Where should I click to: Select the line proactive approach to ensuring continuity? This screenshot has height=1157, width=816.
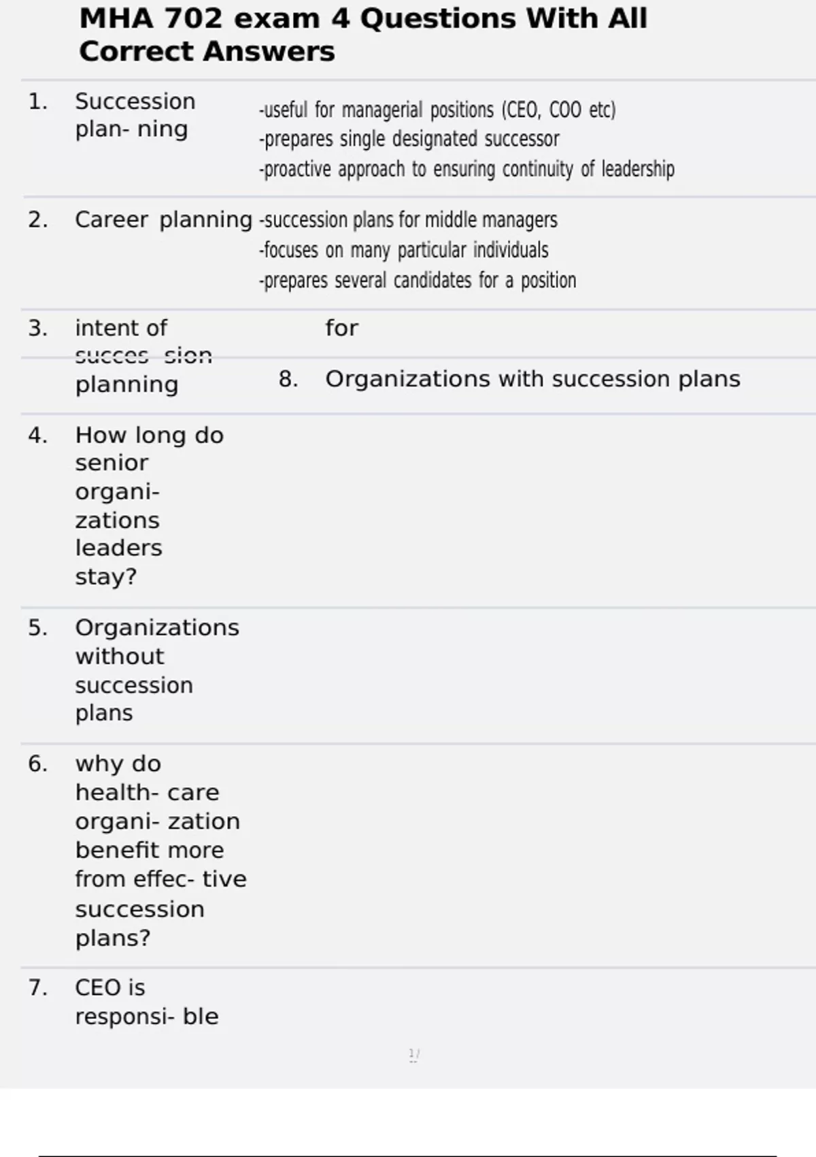tap(466, 169)
